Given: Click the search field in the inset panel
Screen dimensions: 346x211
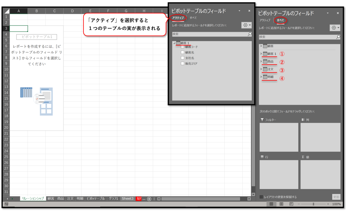Looking at the screenshot, I should [212, 34].
